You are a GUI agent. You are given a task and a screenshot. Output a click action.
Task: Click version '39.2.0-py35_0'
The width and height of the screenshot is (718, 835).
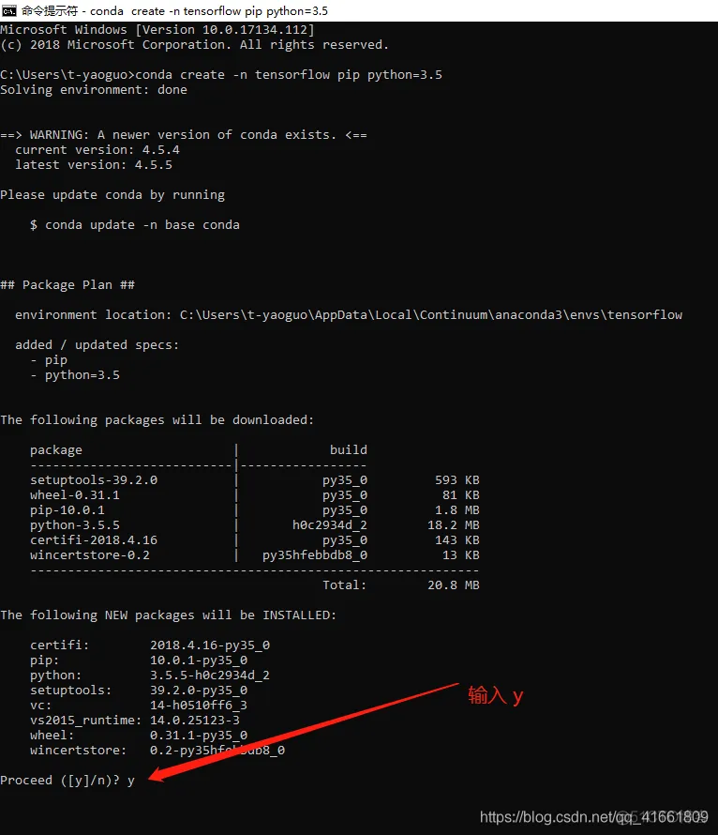pyautogui.click(x=199, y=691)
